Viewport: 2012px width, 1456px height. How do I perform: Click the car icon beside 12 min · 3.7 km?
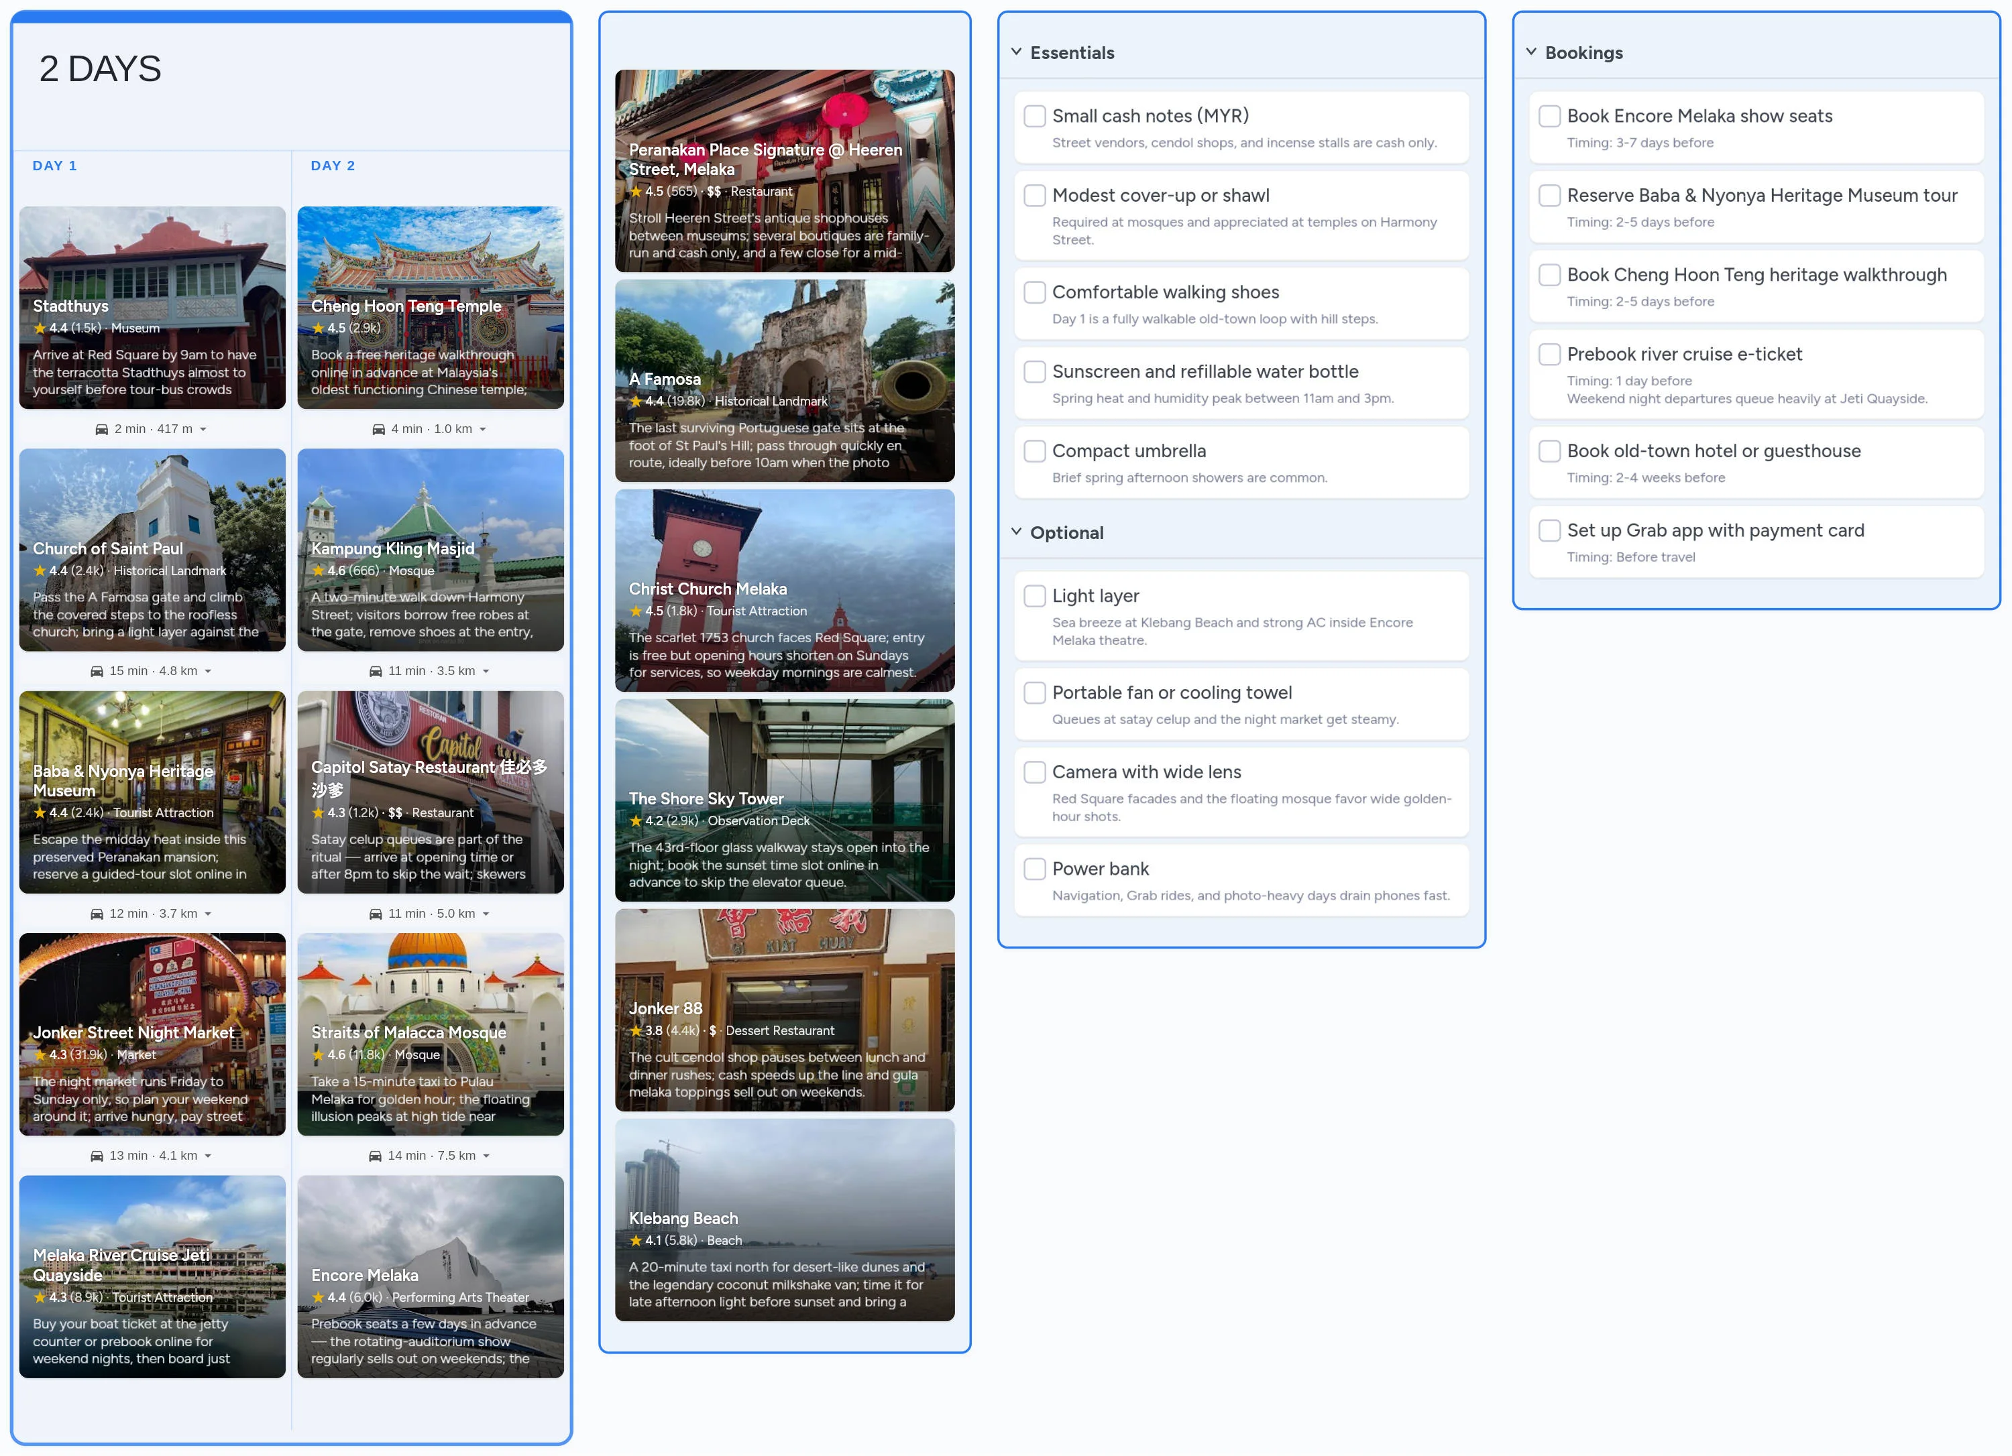[97, 914]
